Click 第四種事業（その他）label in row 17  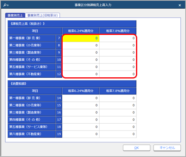pyautogui.click(x=32, y=120)
